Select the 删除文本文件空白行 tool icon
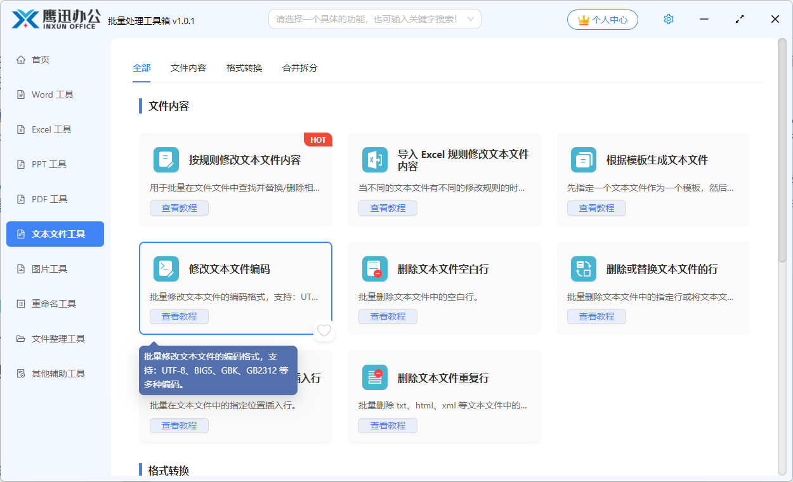 (x=374, y=269)
